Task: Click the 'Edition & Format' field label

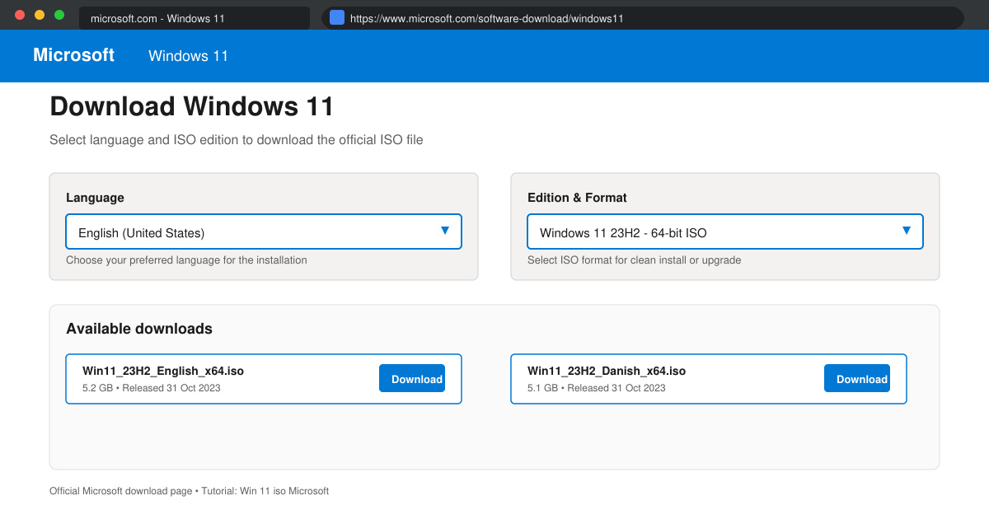Action: pyautogui.click(x=577, y=198)
